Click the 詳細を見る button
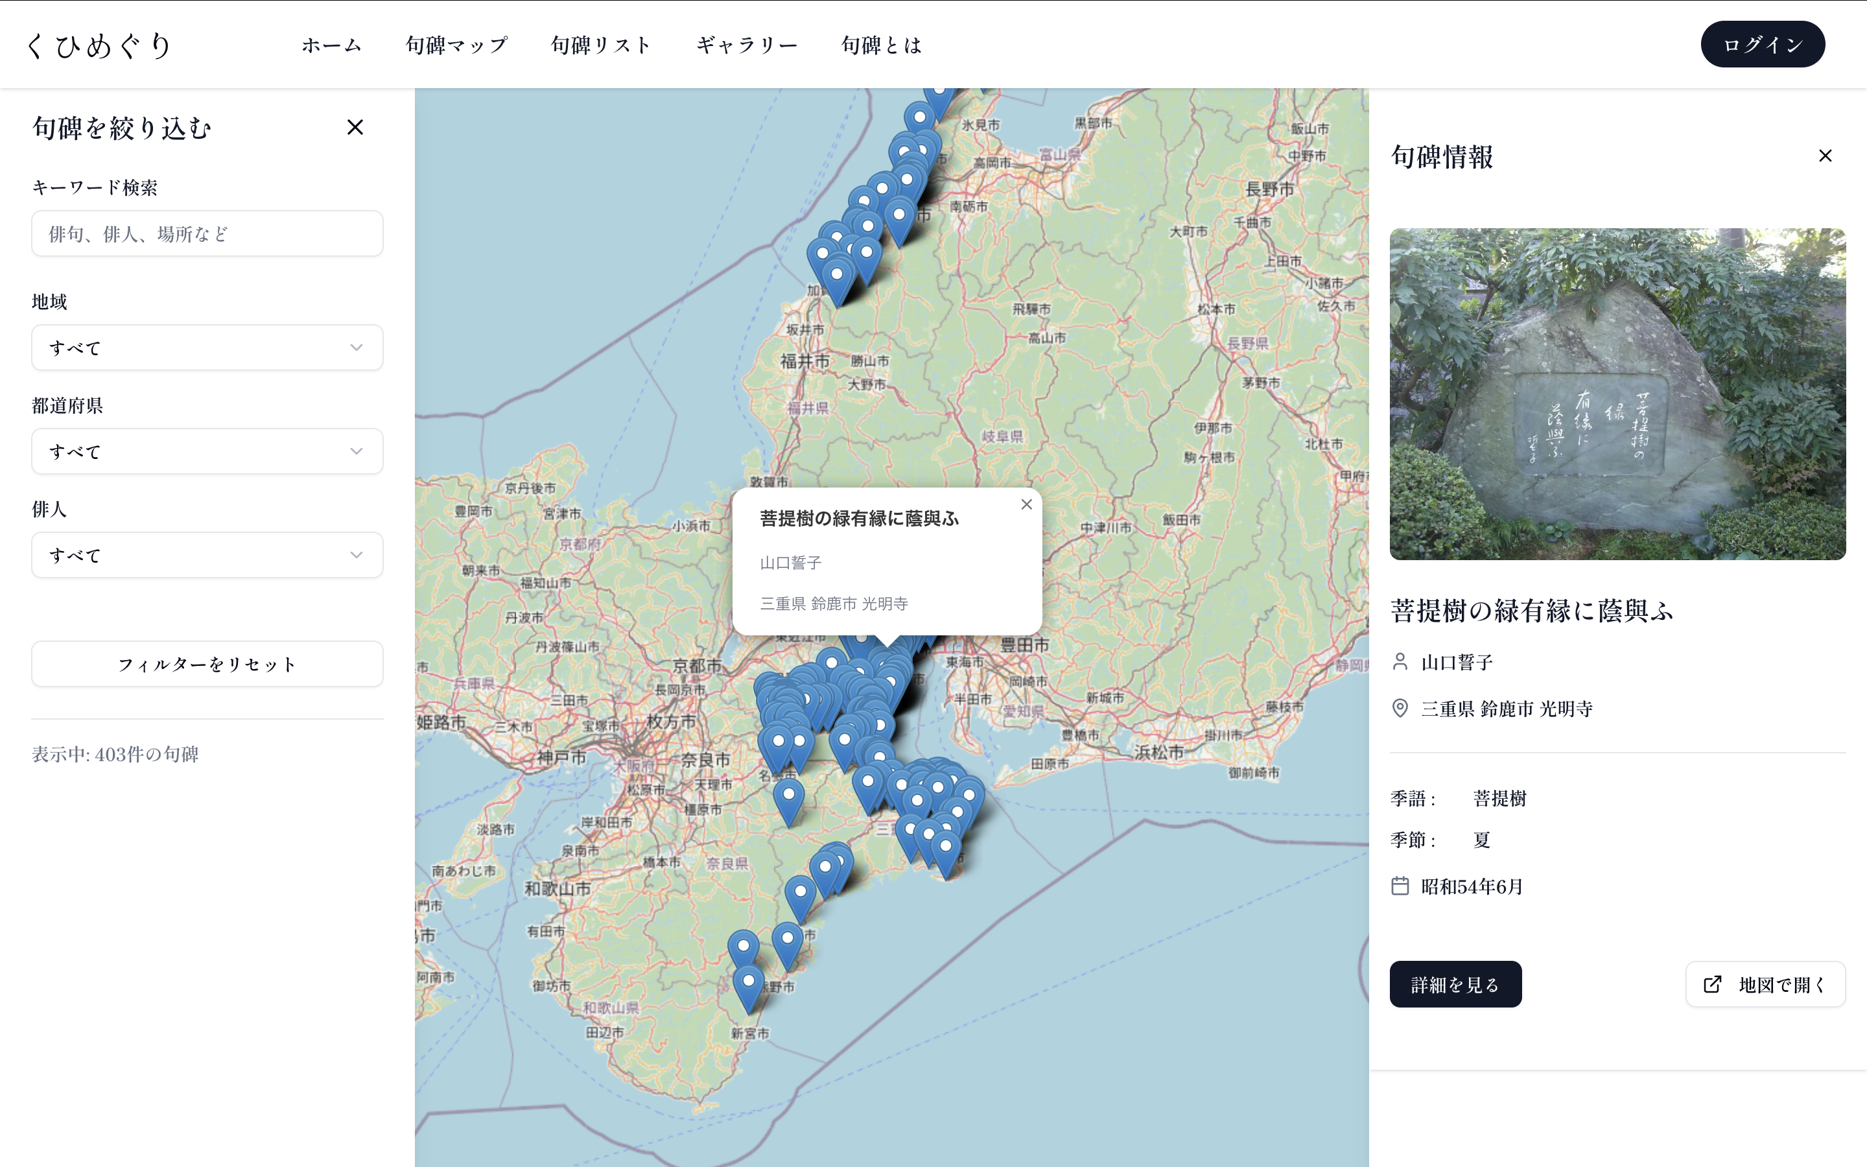Image resolution: width=1867 pixels, height=1167 pixels. coord(1455,984)
